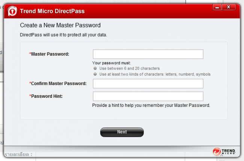The image size is (244, 161).
Task: Click into the Confirm Master Password box
Action: [x=148, y=84]
